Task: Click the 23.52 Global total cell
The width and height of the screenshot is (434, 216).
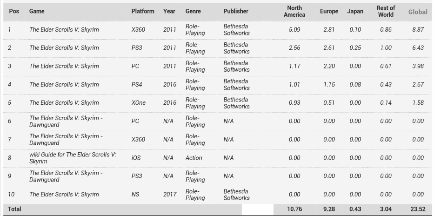Action: (x=417, y=209)
